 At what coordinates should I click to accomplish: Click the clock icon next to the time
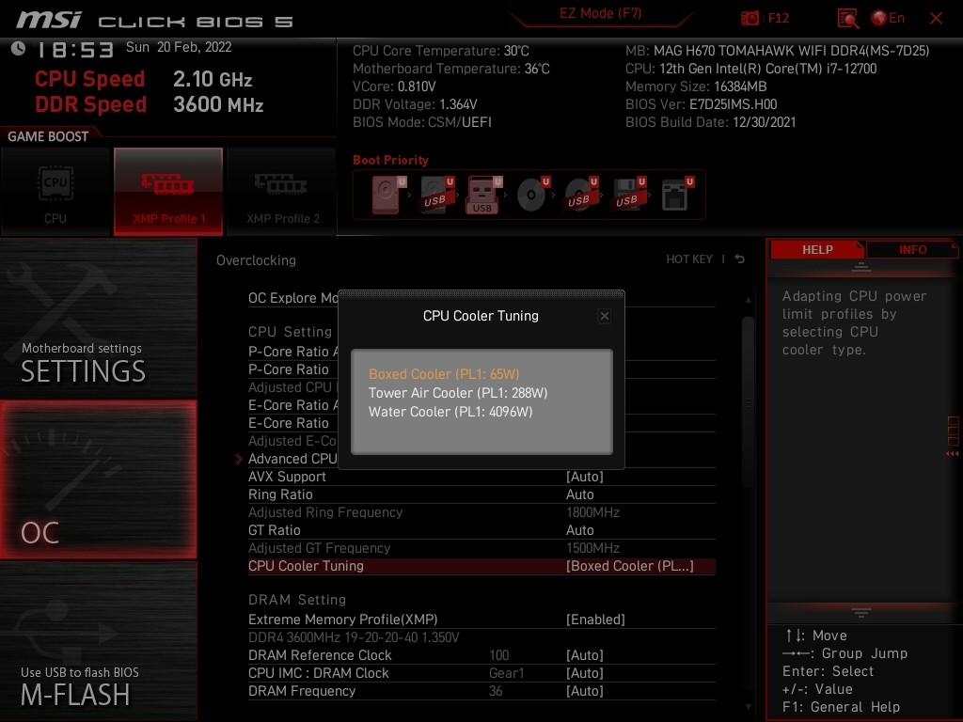[18, 48]
